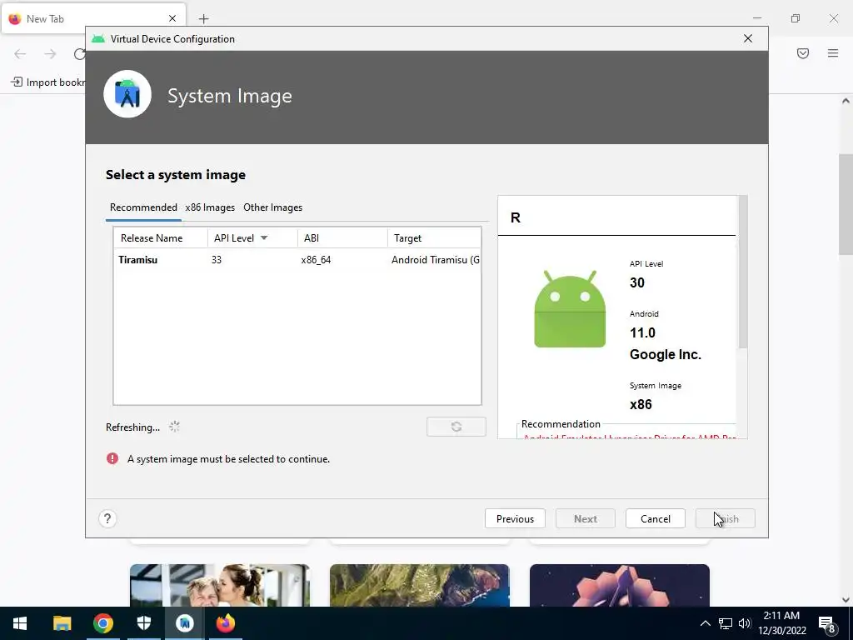Image resolution: width=853 pixels, height=640 pixels.
Task: Click the green Android robot image
Action: pos(570,308)
